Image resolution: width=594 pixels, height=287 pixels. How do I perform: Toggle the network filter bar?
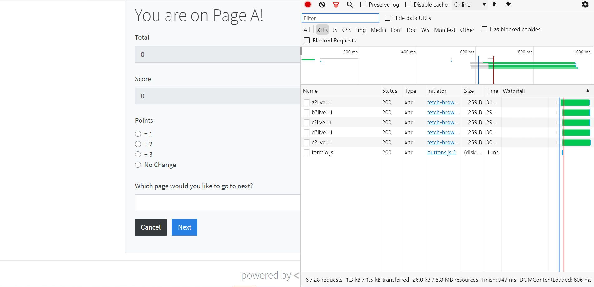tap(336, 5)
